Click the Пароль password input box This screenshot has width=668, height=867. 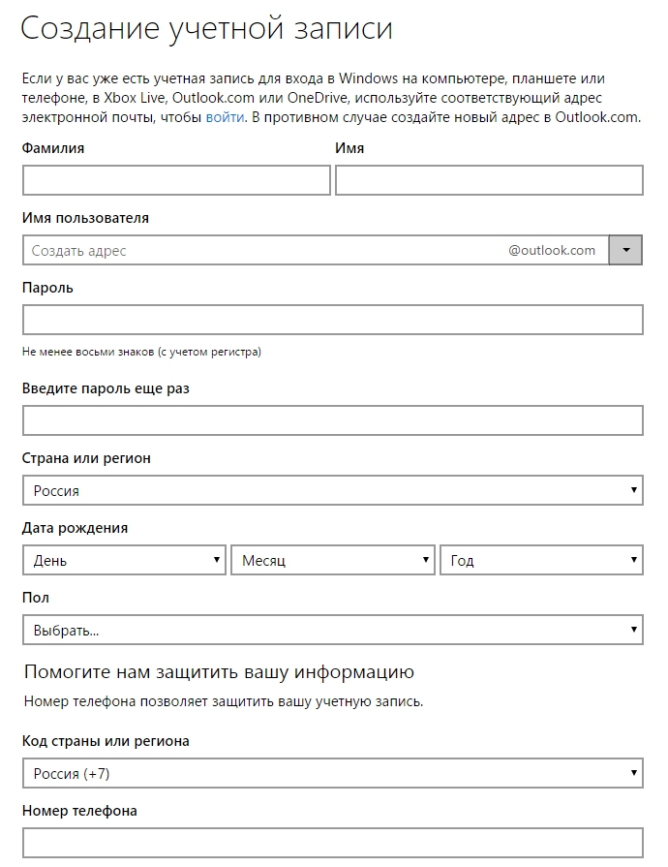[332, 320]
